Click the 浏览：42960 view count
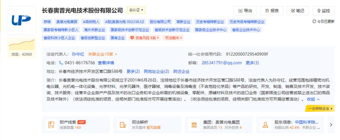Screen dimensions: 340x140 pyautogui.click(x=21, y=54)
